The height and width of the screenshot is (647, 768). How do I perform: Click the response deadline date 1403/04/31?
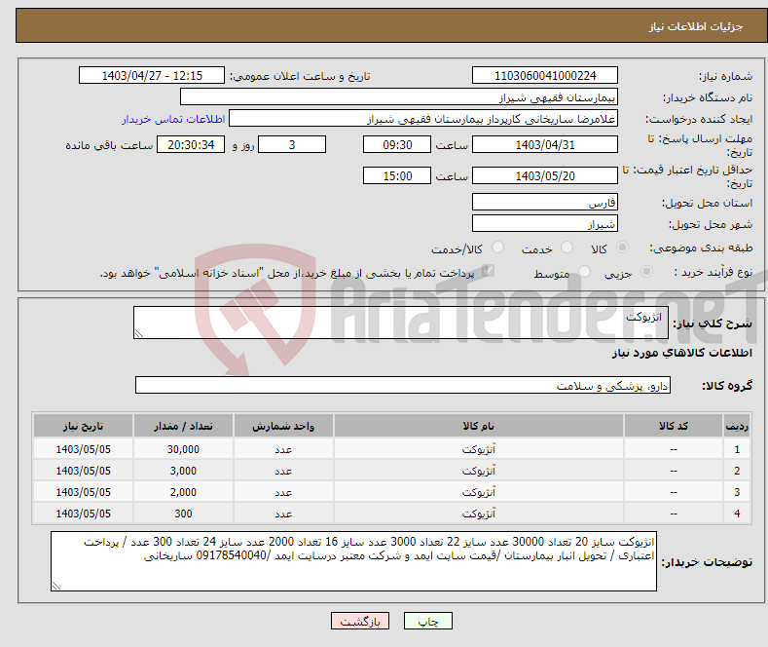click(545, 144)
